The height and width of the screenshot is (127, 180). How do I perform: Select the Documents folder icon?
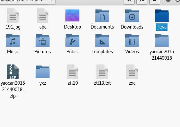(x=102, y=16)
